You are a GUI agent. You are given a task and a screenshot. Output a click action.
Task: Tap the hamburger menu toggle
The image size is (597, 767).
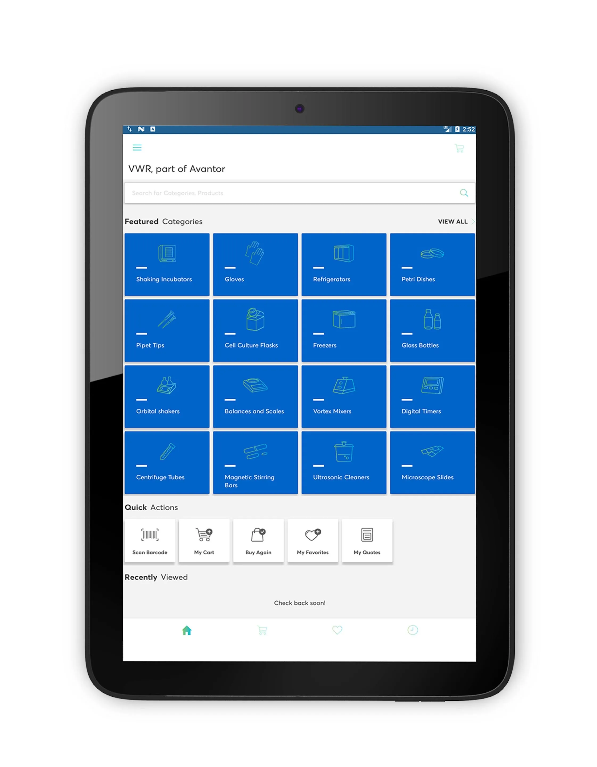coord(137,148)
